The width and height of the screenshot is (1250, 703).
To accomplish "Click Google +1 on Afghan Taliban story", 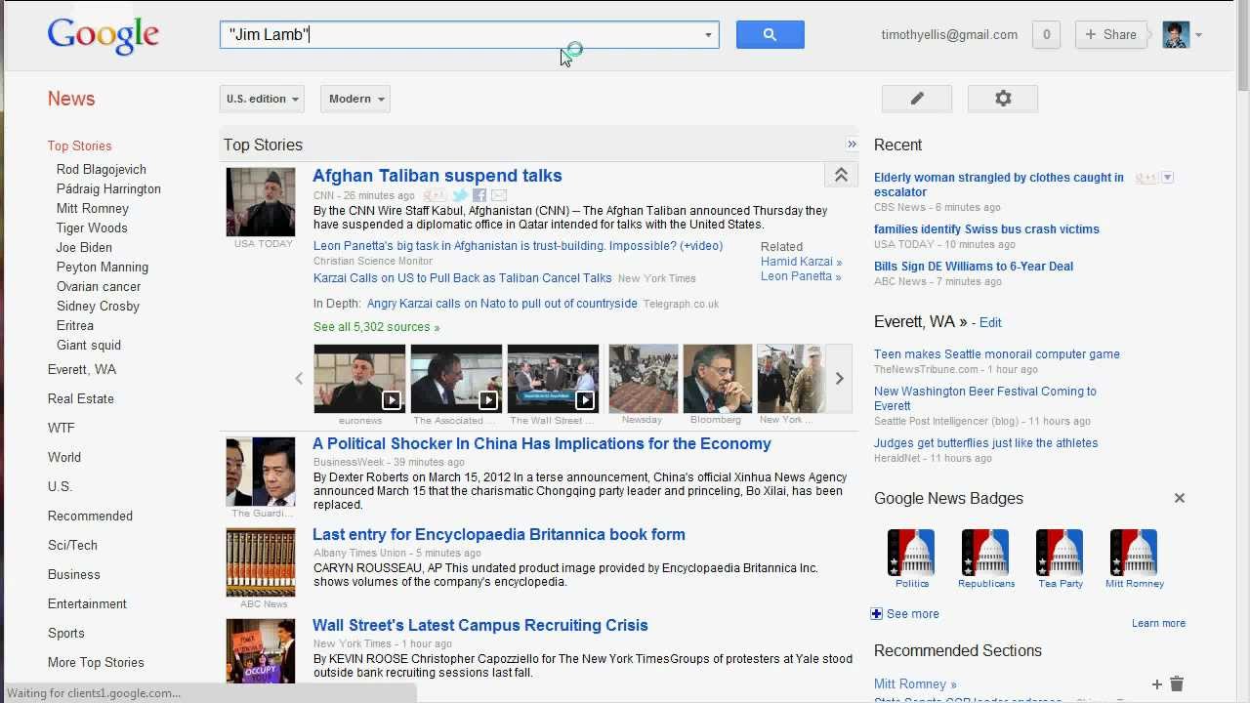I will (x=434, y=195).
